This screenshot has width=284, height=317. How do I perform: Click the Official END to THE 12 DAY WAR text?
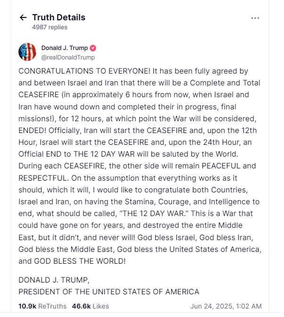click(76, 154)
